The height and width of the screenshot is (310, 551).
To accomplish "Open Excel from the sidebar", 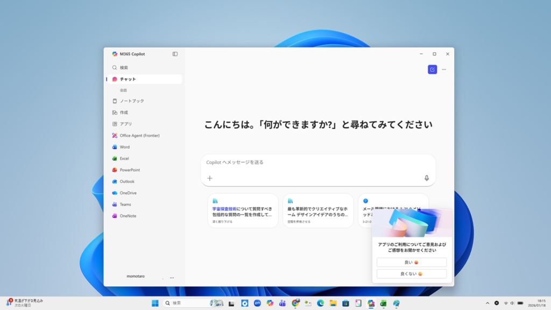I will (124, 159).
